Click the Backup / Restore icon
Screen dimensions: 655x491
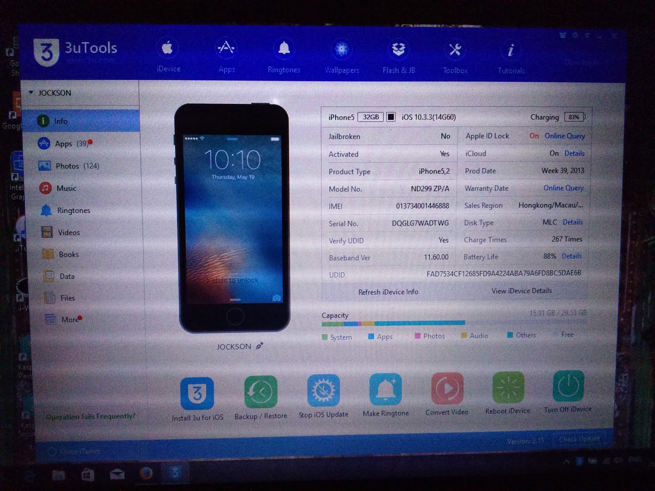click(x=261, y=392)
